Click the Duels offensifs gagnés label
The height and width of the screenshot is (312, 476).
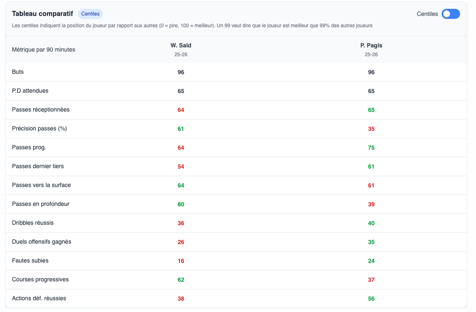click(x=42, y=242)
